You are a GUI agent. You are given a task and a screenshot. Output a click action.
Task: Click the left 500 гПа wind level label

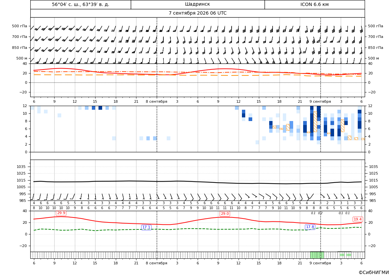point(19,26)
